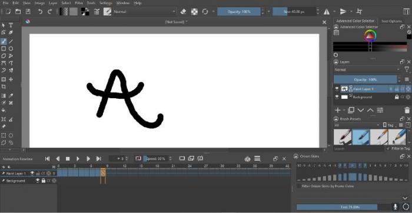Select the Text tool in toolbox

(x=11, y=25)
